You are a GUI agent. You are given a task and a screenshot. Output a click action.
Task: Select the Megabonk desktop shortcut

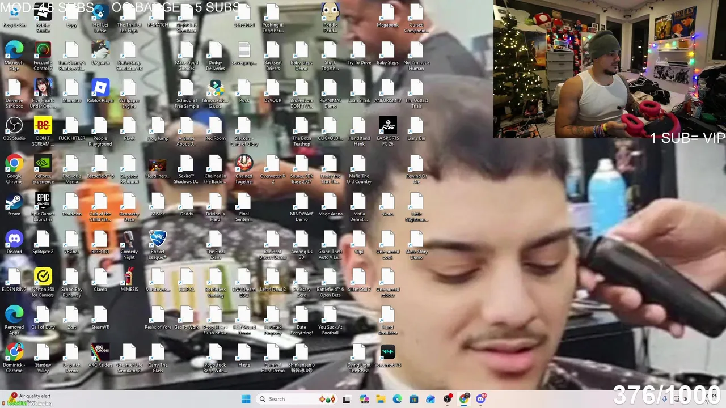(x=387, y=16)
